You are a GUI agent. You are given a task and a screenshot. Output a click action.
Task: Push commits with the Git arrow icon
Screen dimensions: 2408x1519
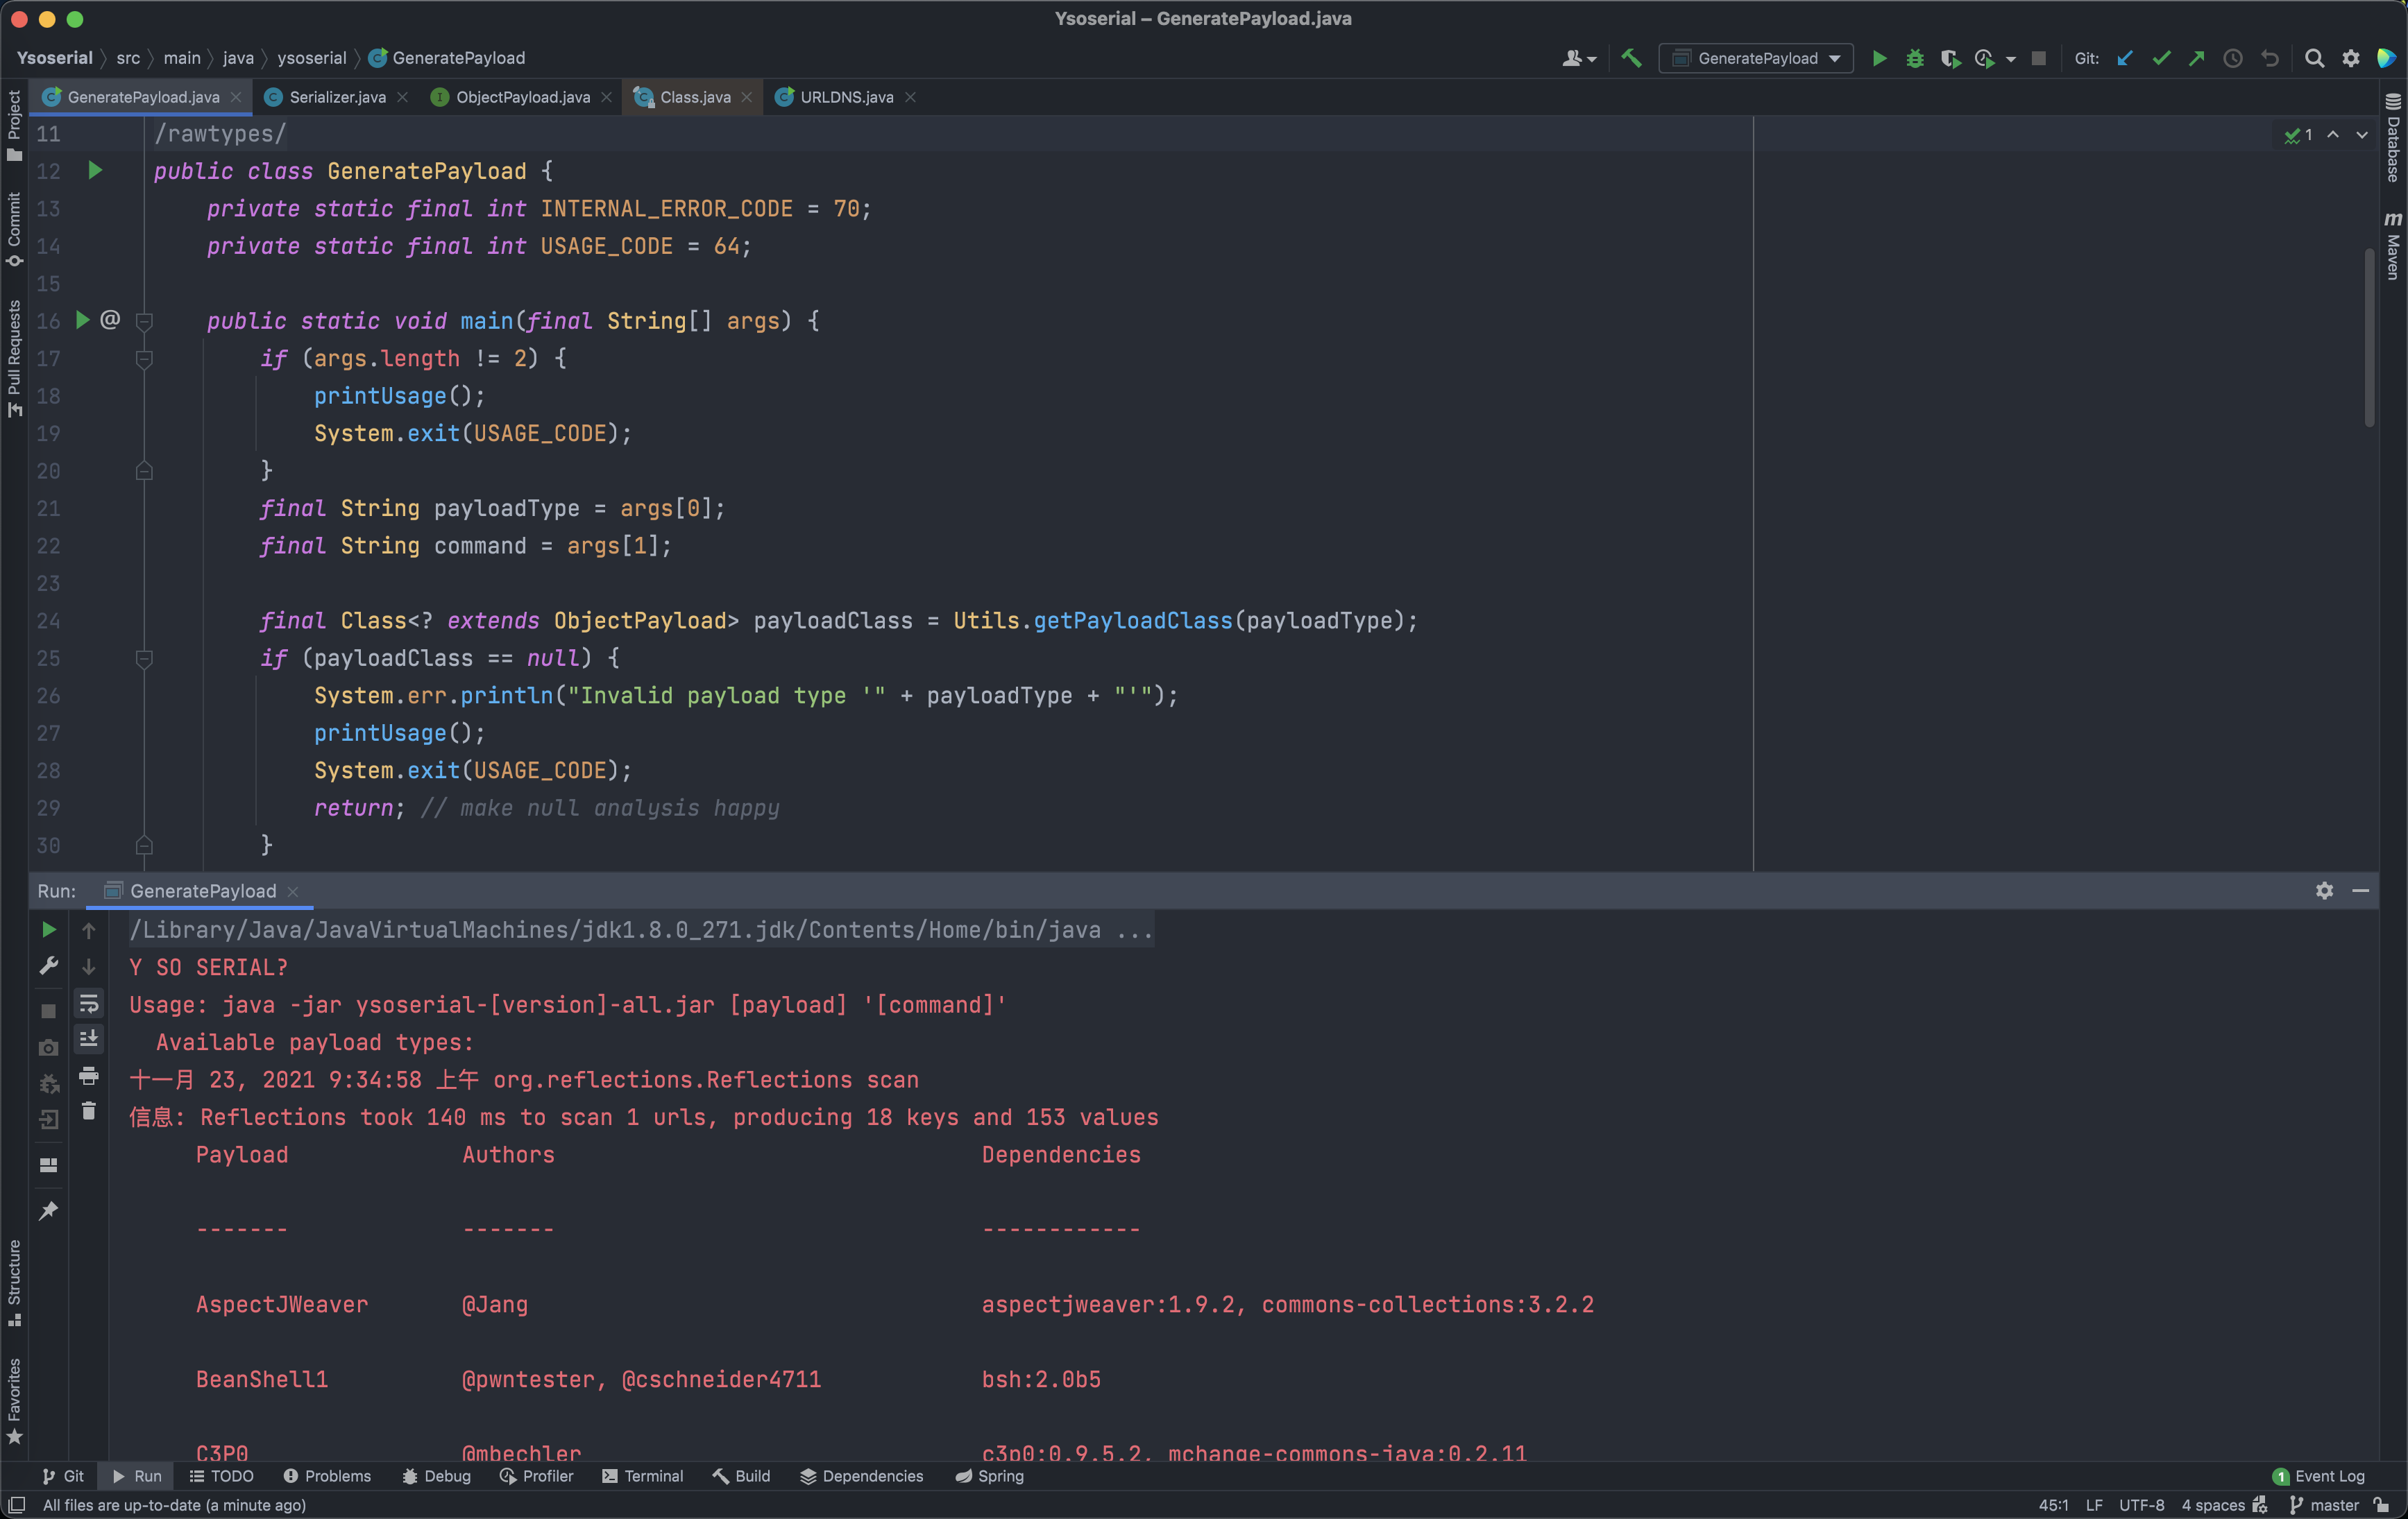2196,58
